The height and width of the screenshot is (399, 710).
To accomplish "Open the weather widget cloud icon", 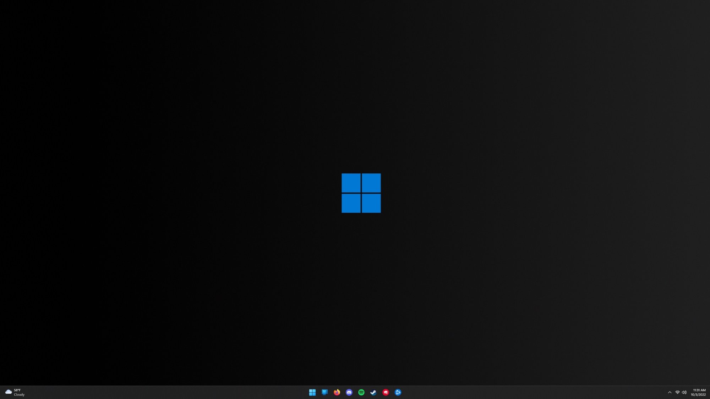I will pyautogui.click(x=9, y=392).
